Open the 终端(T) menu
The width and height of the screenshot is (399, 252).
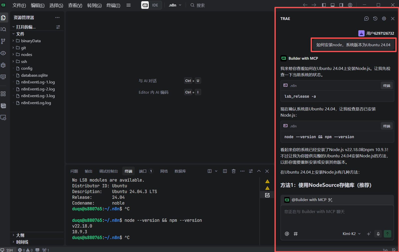point(113,5)
